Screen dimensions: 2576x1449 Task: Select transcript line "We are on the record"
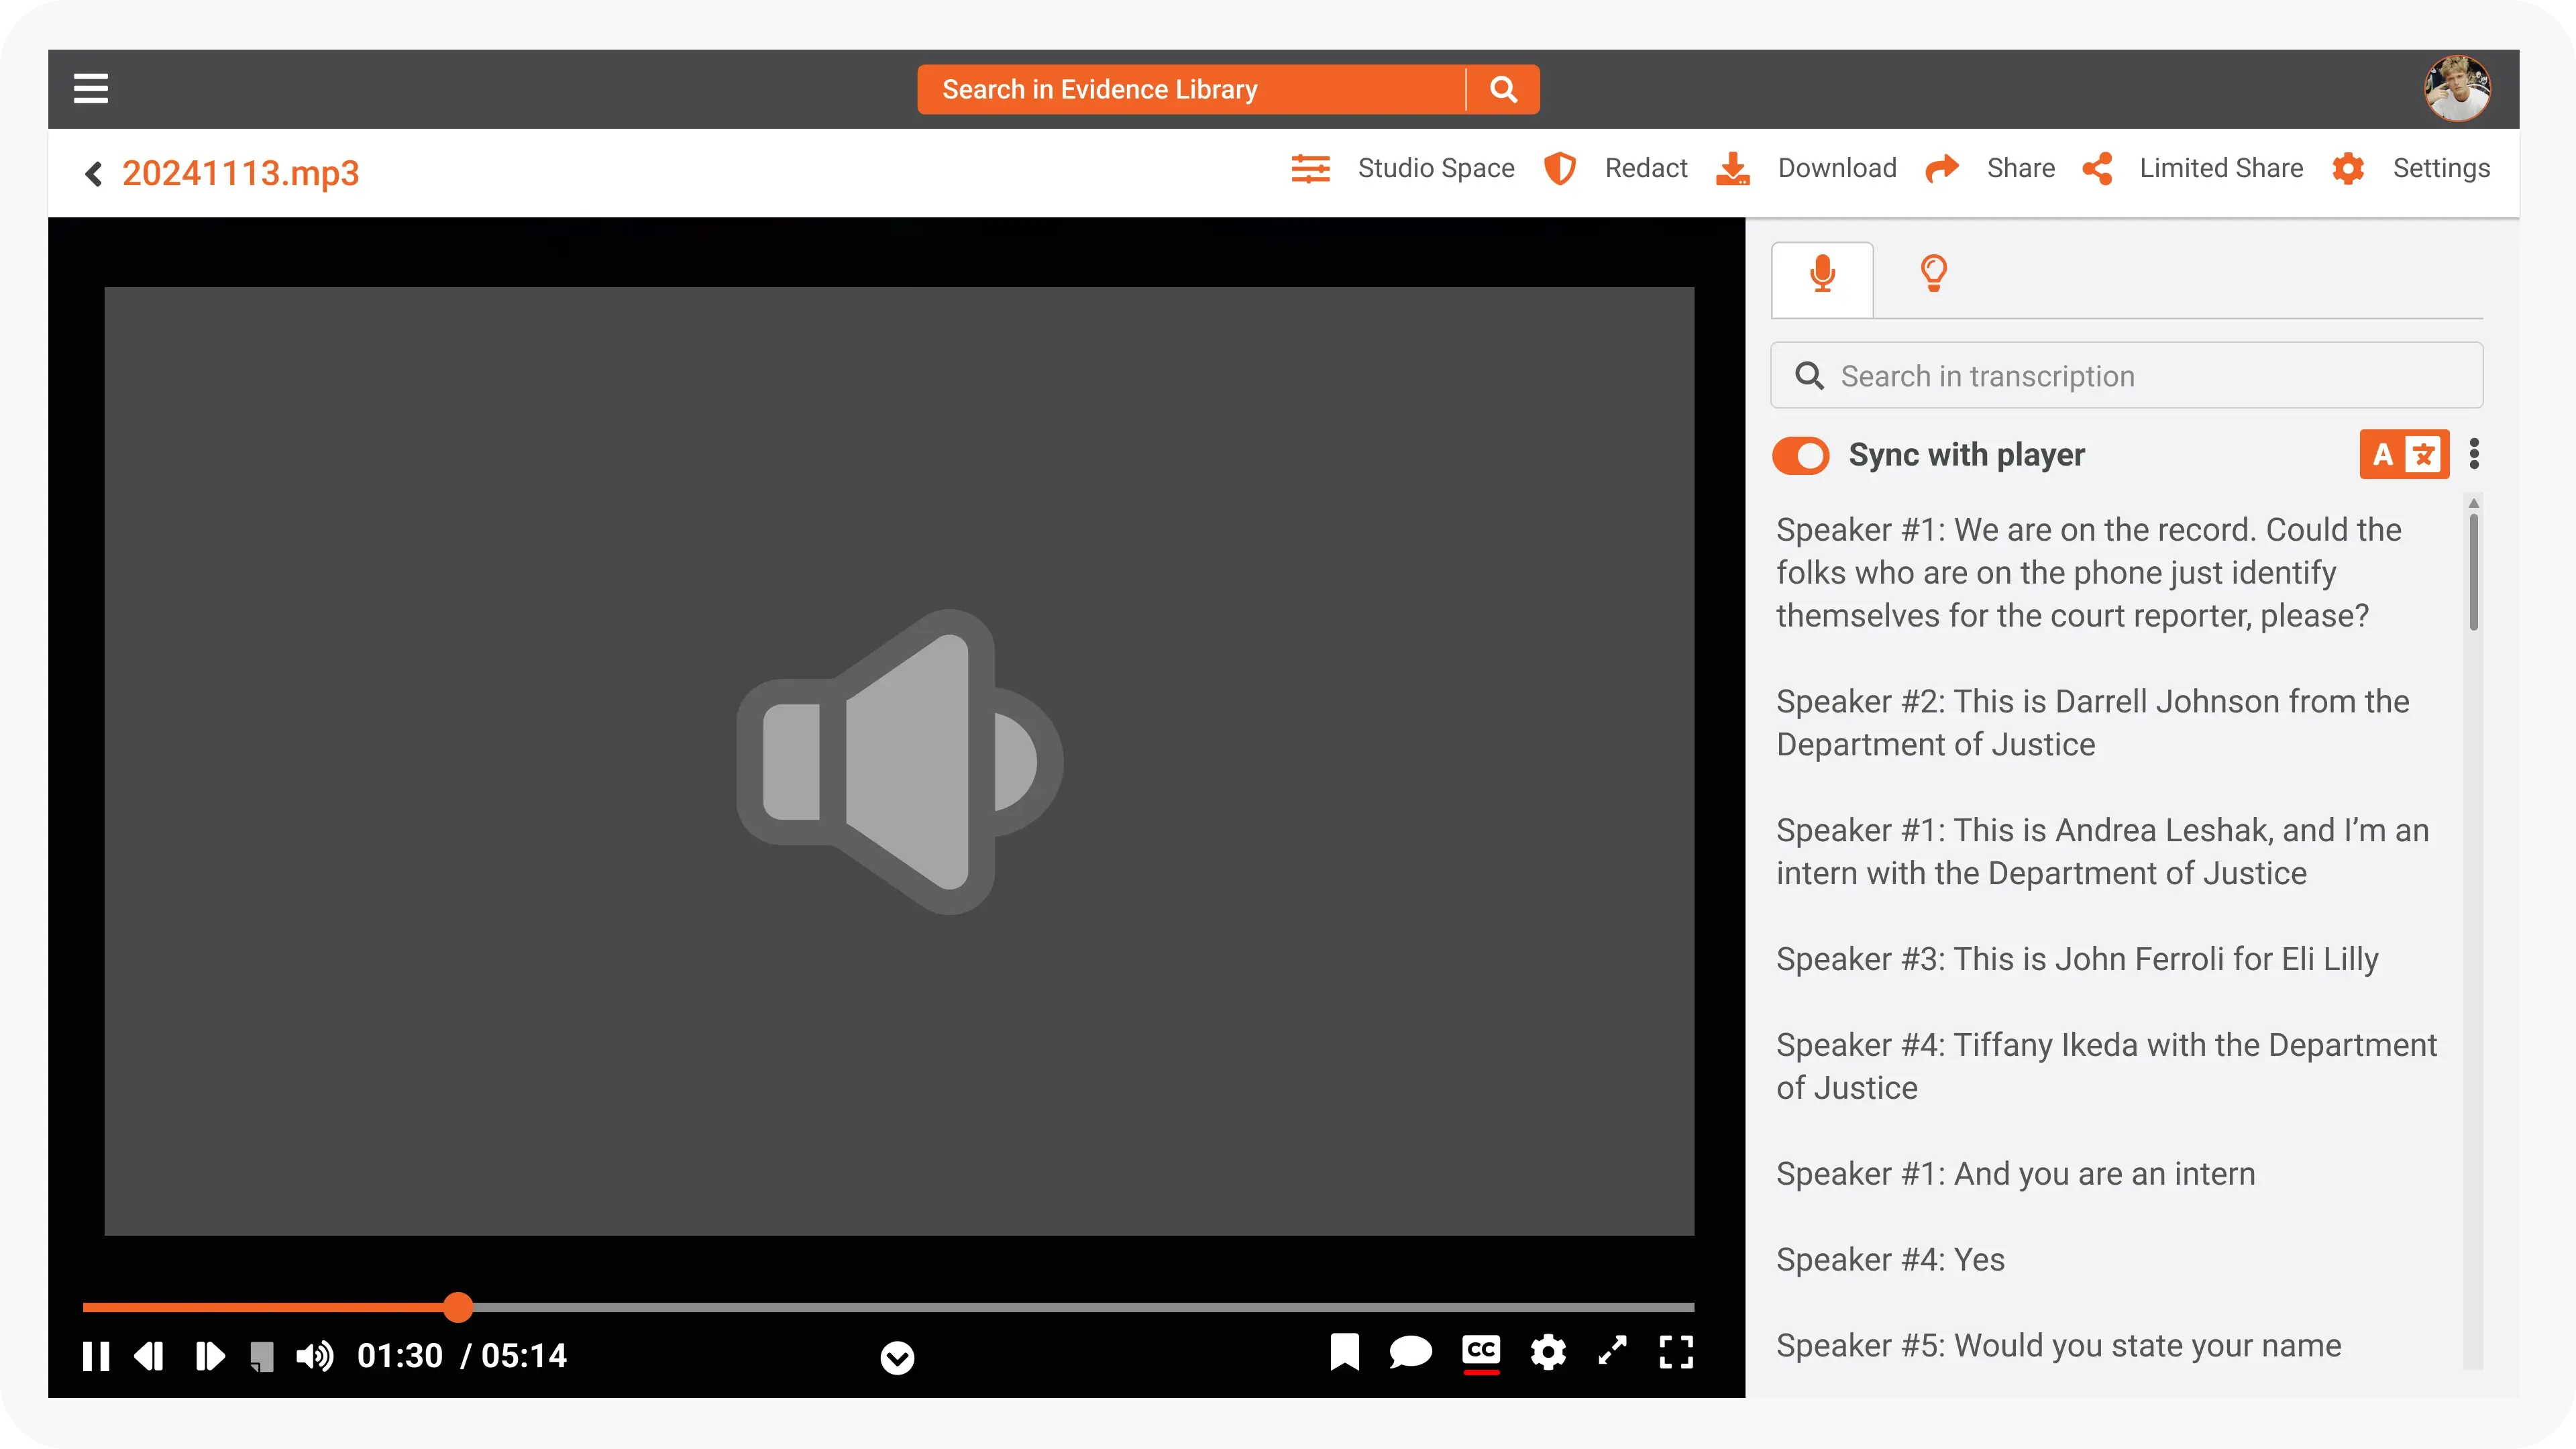click(2088, 572)
